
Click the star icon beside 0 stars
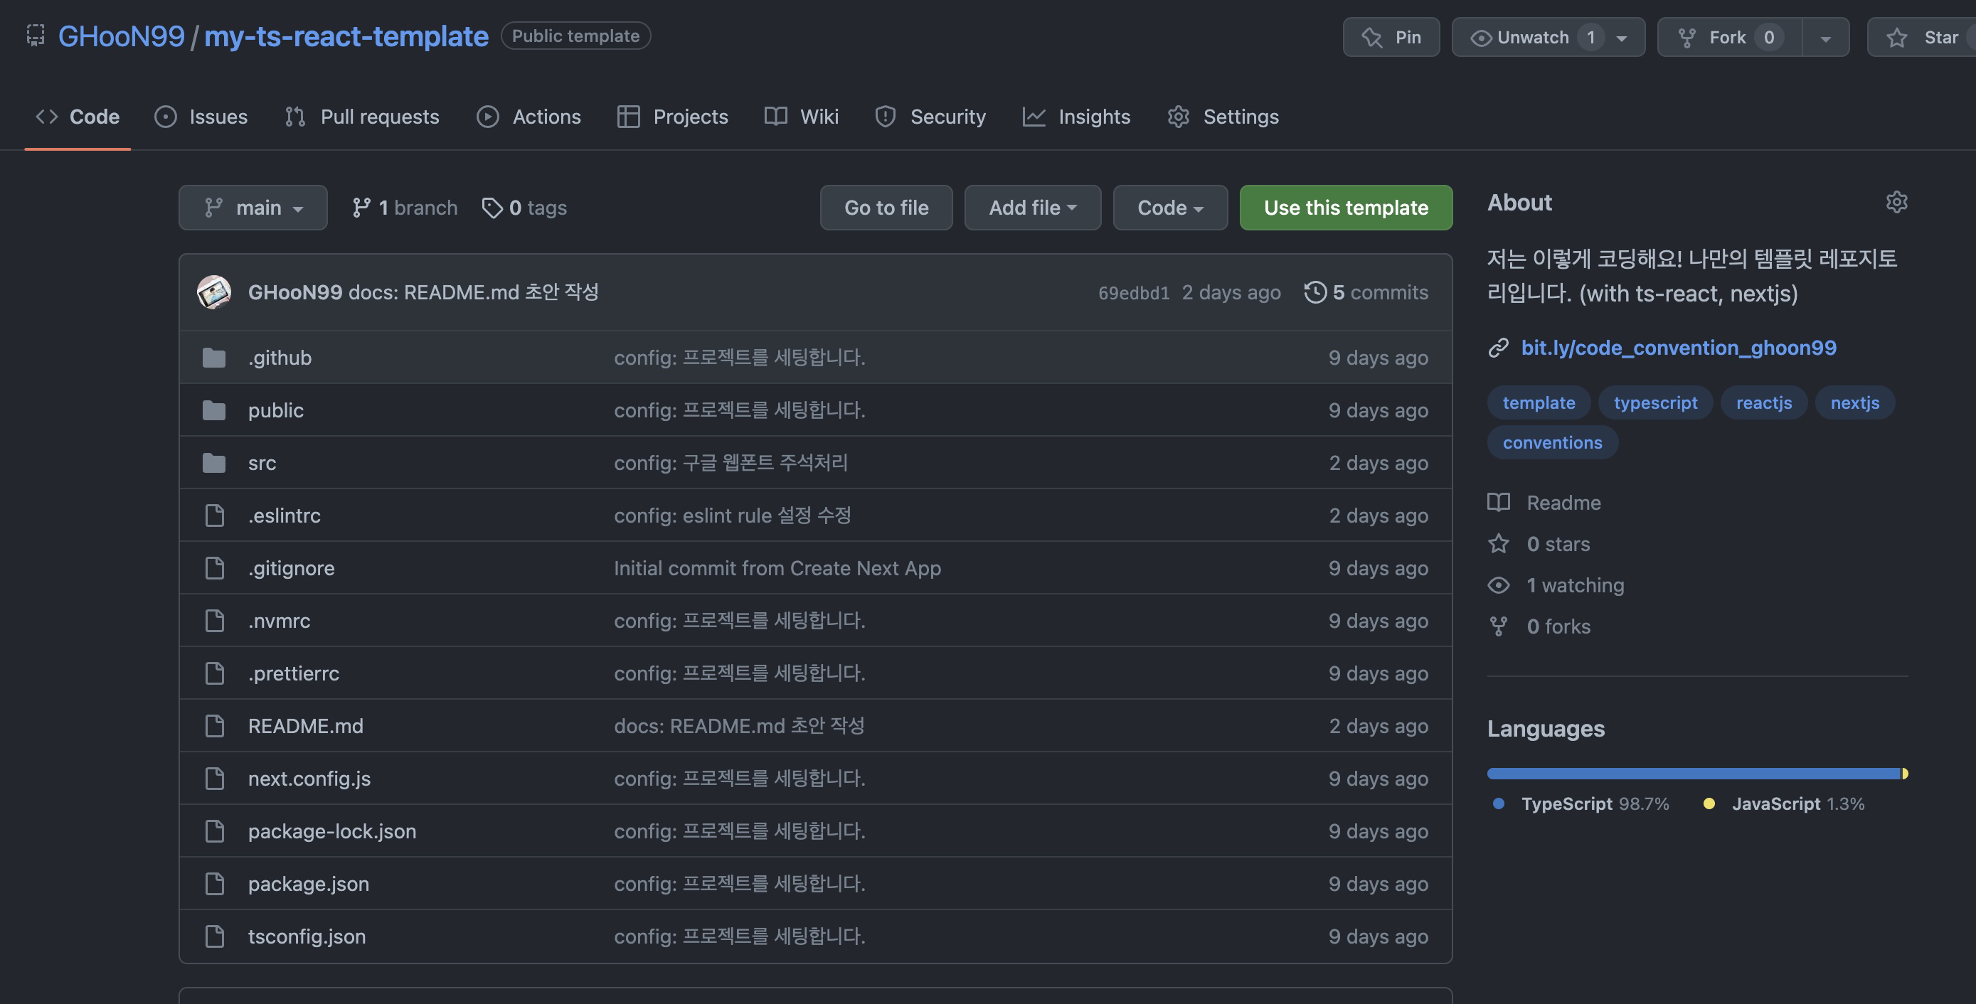pos(1498,544)
